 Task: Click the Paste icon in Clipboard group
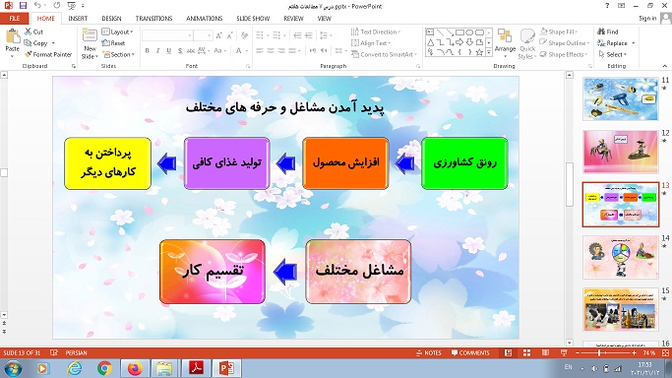13,36
